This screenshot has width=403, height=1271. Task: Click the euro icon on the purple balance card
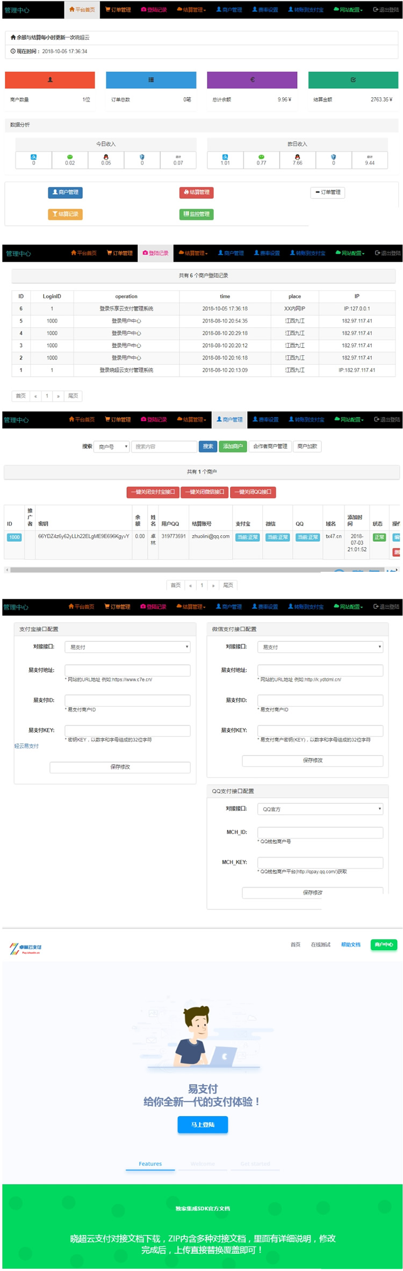[252, 80]
